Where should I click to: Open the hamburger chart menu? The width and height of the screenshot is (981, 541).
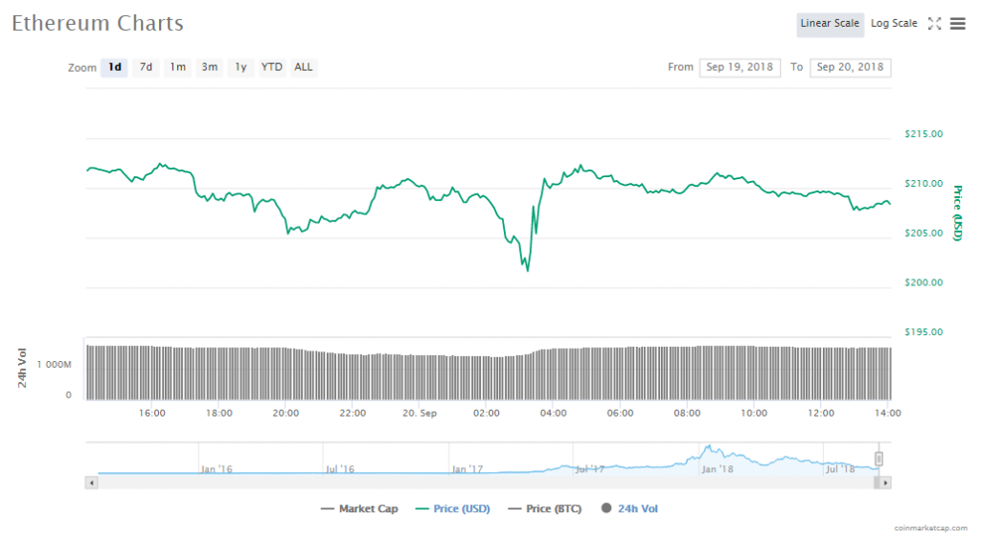click(957, 24)
